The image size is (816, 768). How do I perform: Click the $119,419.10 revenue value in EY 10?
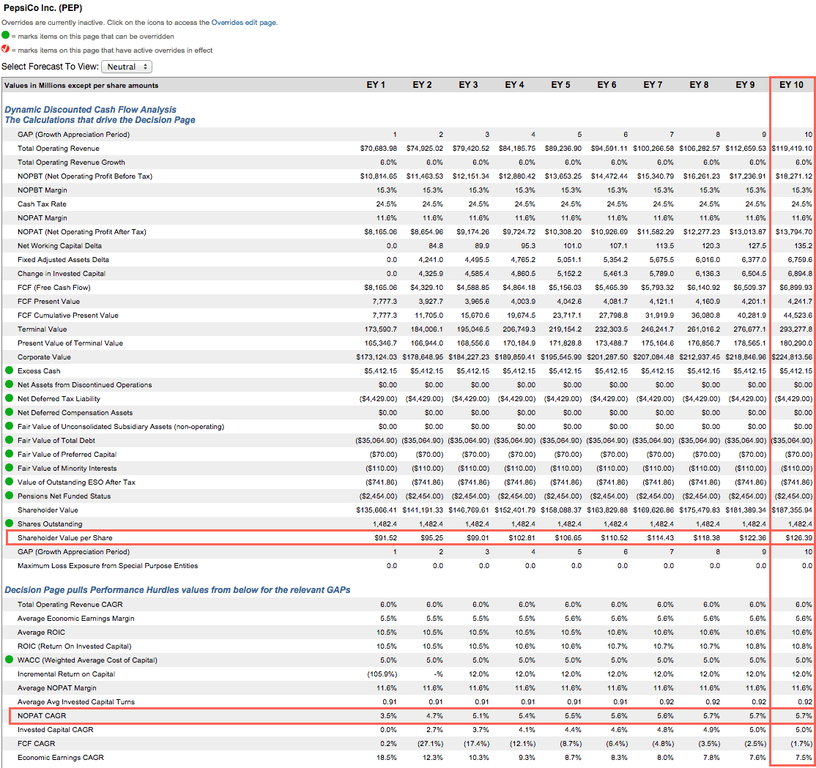point(792,148)
